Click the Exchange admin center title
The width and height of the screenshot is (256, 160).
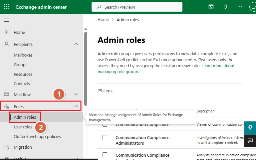pyautogui.click(x=42, y=7)
